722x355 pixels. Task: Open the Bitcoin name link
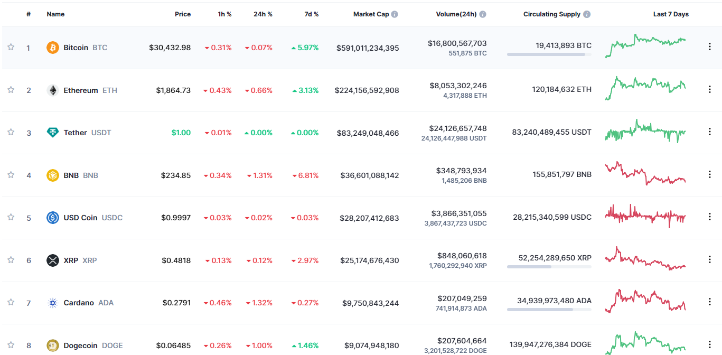76,47
